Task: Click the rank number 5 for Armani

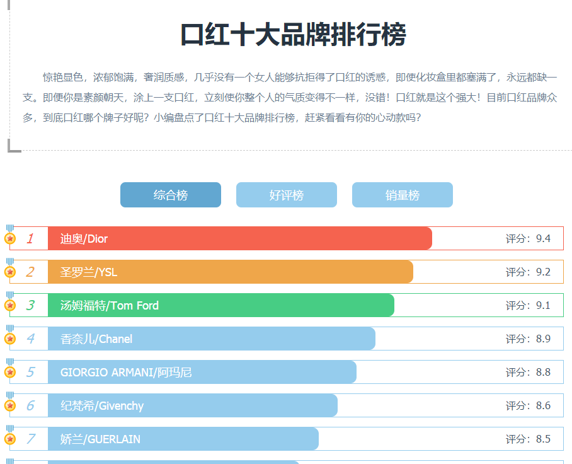Action: pyautogui.click(x=30, y=372)
